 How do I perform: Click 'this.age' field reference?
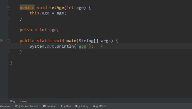(39, 13)
